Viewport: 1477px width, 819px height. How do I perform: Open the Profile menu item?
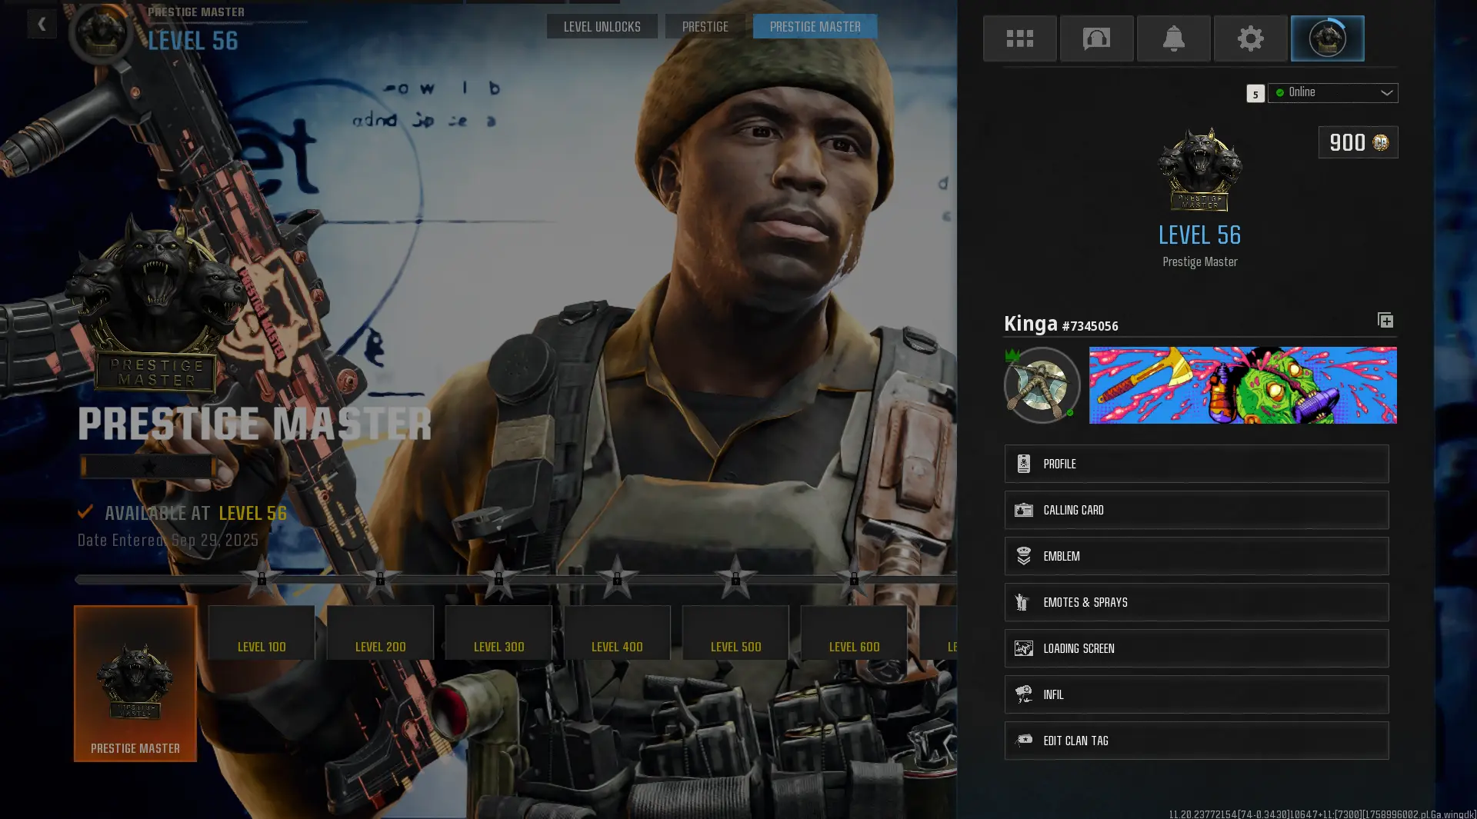pyautogui.click(x=1196, y=464)
